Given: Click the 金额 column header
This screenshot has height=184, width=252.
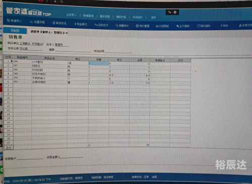Looking at the screenshot, I should (140, 60).
